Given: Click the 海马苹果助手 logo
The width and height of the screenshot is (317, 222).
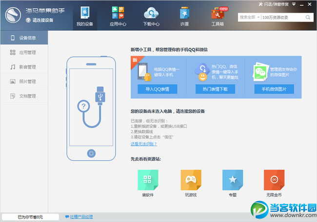Looking at the screenshot, I should click(13, 15).
